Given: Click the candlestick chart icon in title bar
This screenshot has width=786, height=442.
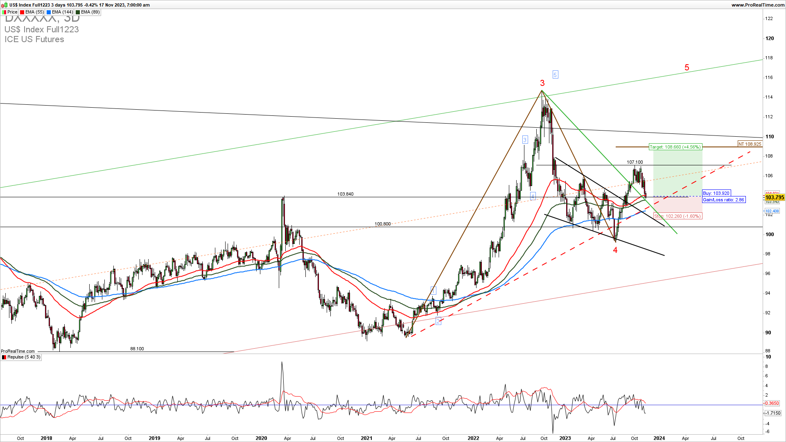Looking at the screenshot, I should [x=5, y=5].
